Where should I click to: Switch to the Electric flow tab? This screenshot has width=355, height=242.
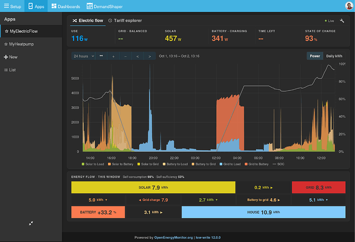tap(87, 21)
